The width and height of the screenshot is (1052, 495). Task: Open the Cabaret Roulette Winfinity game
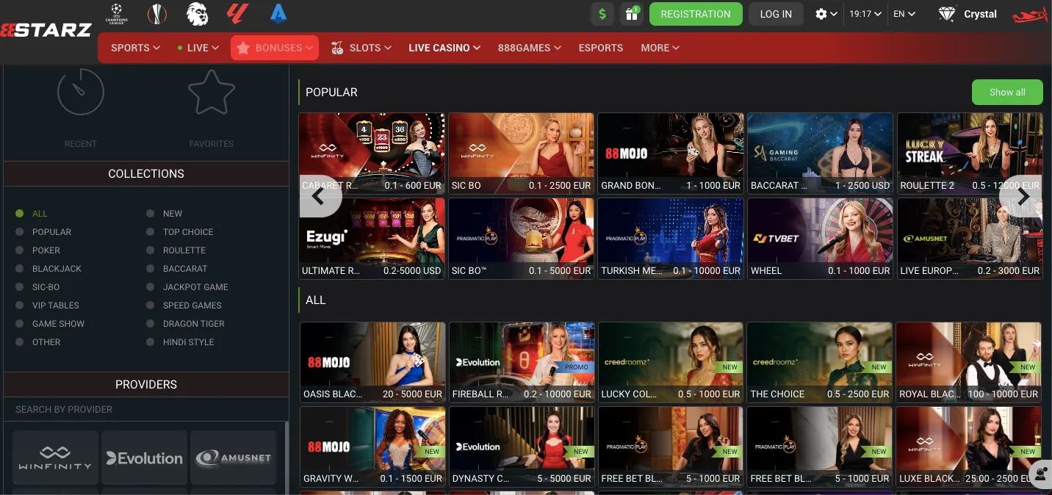(372, 153)
